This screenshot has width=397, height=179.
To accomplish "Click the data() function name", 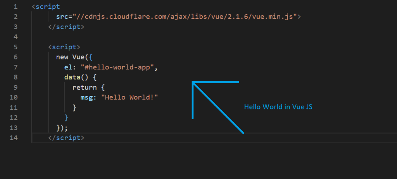I will coord(72,77).
